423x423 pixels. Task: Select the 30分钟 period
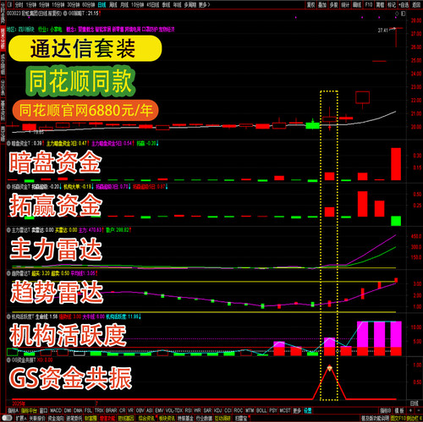74,5
